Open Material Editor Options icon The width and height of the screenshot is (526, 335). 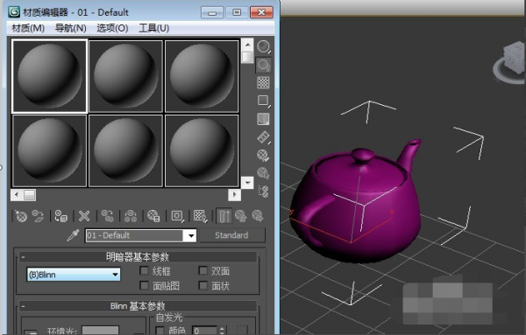(x=263, y=156)
